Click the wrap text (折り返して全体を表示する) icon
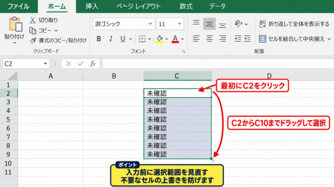 point(263,24)
